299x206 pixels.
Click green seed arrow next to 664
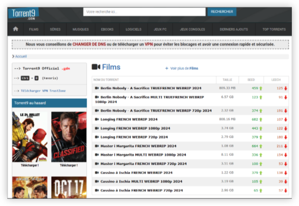[261, 146]
